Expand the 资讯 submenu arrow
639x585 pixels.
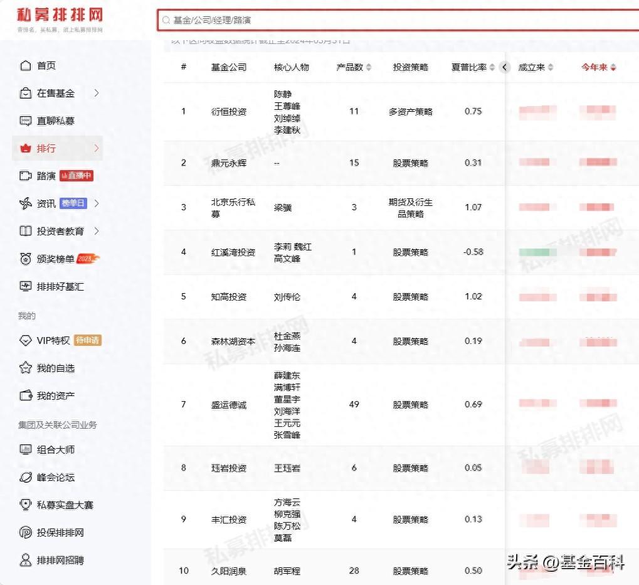tap(97, 203)
